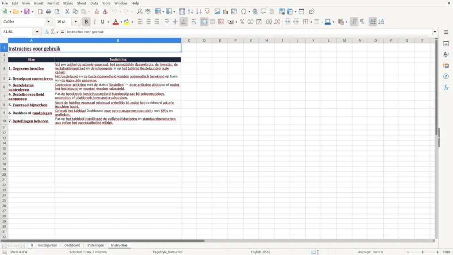Merge and center cells icon
This screenshot has width=453, height=255.
[204, 22]
